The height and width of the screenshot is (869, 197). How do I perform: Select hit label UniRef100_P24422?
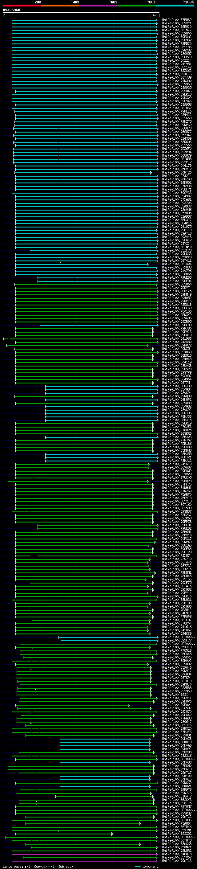[177, 115]
